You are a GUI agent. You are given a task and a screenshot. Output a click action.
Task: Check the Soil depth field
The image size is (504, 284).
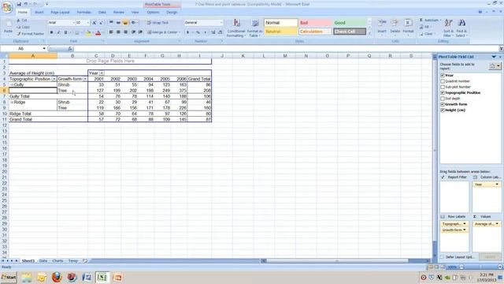pos(443,99)
